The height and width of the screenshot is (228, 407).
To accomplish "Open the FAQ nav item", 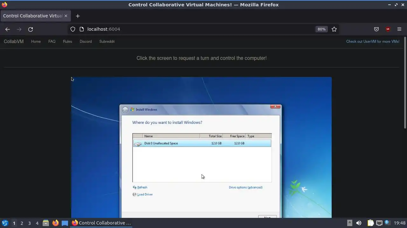I will [52, 41].
